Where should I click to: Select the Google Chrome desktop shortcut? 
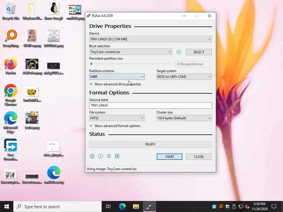pyautogui.click(x=11, y=95)
